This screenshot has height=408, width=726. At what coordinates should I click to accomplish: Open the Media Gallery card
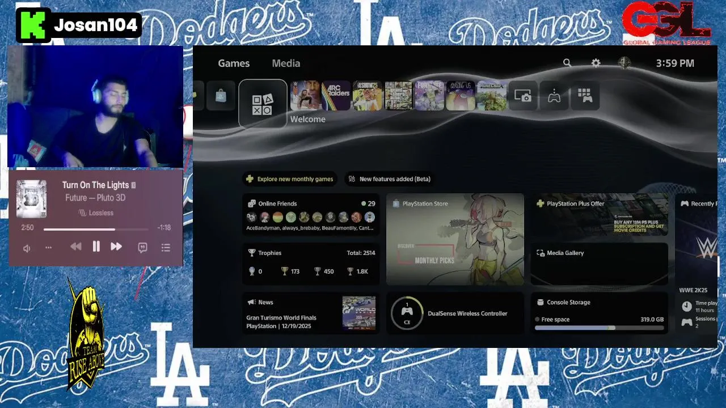pos(599,264)
